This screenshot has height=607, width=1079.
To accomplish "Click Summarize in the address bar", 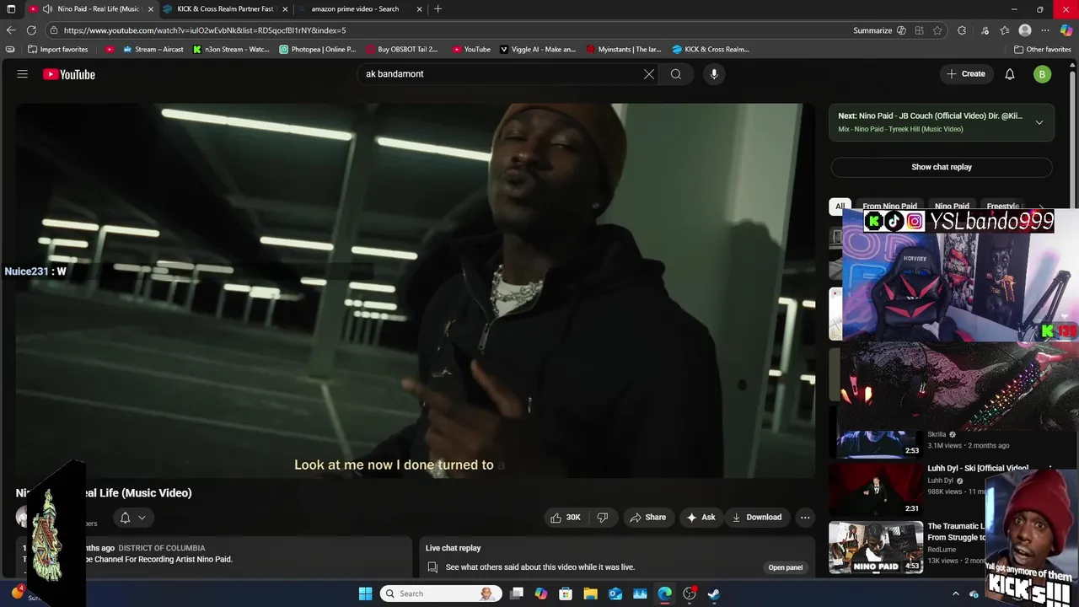I will coord(872,30).
